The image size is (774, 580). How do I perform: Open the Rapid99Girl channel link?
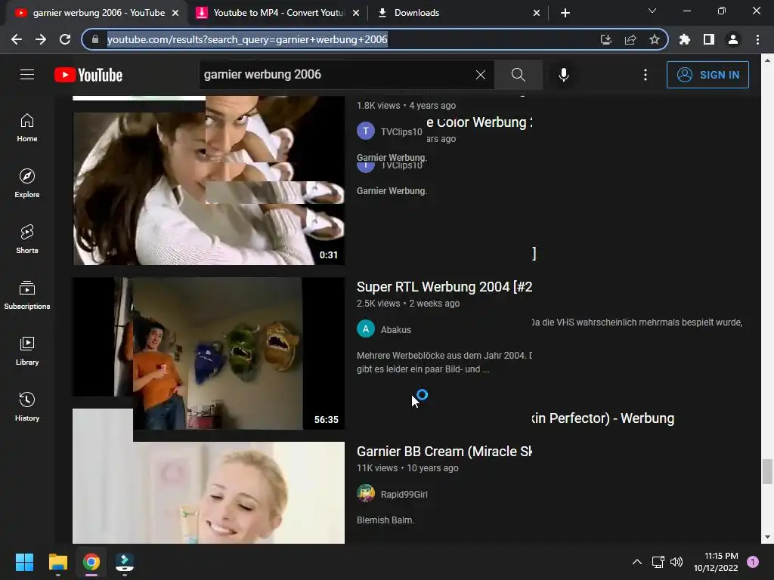coord(404,494)
